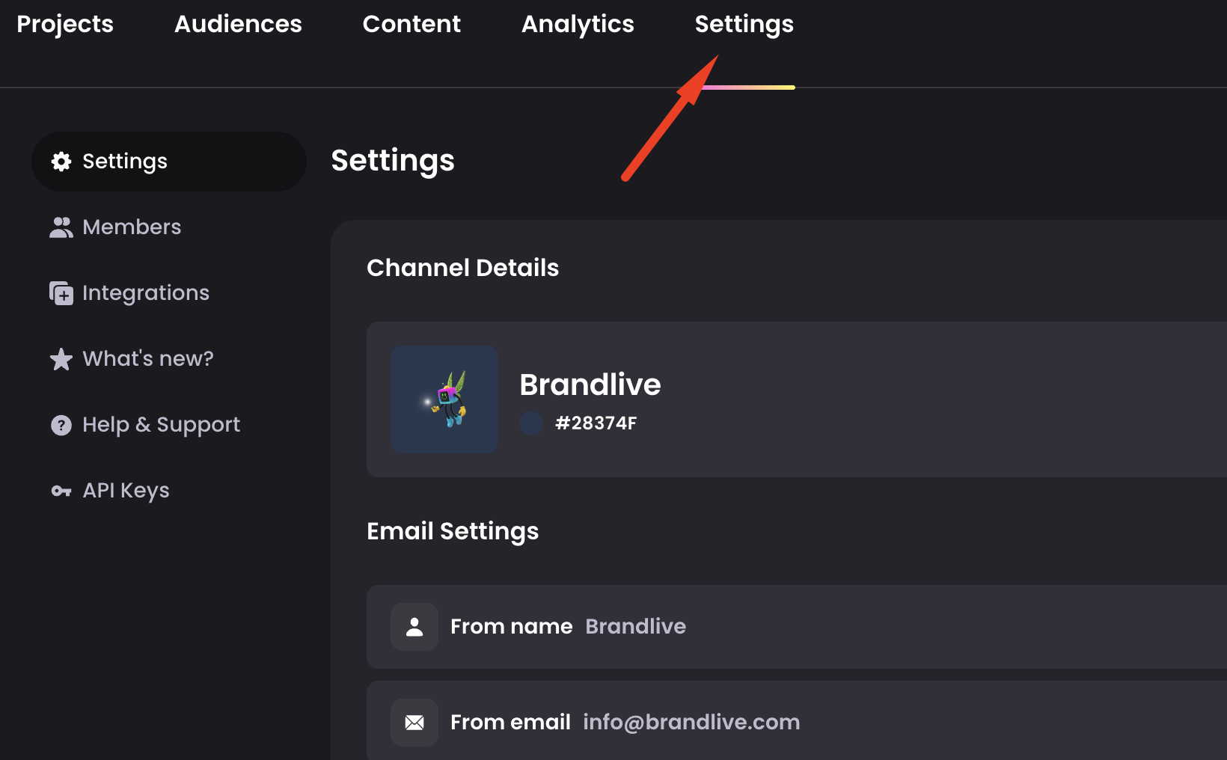Click the #28374F color swatch circle
The image size is (1227, 760).
coord(531,423)
